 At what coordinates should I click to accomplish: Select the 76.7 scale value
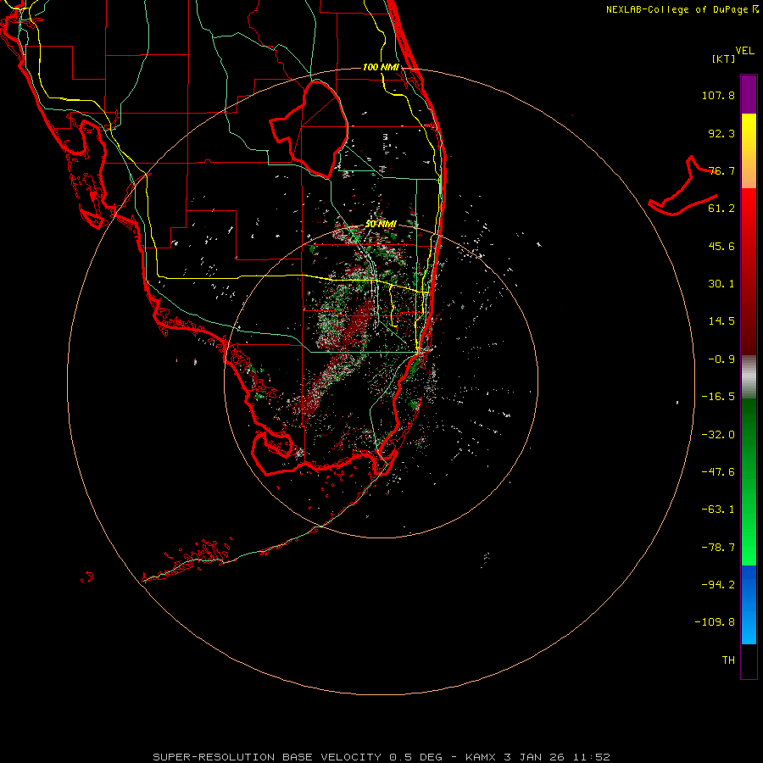pos(721,170)
